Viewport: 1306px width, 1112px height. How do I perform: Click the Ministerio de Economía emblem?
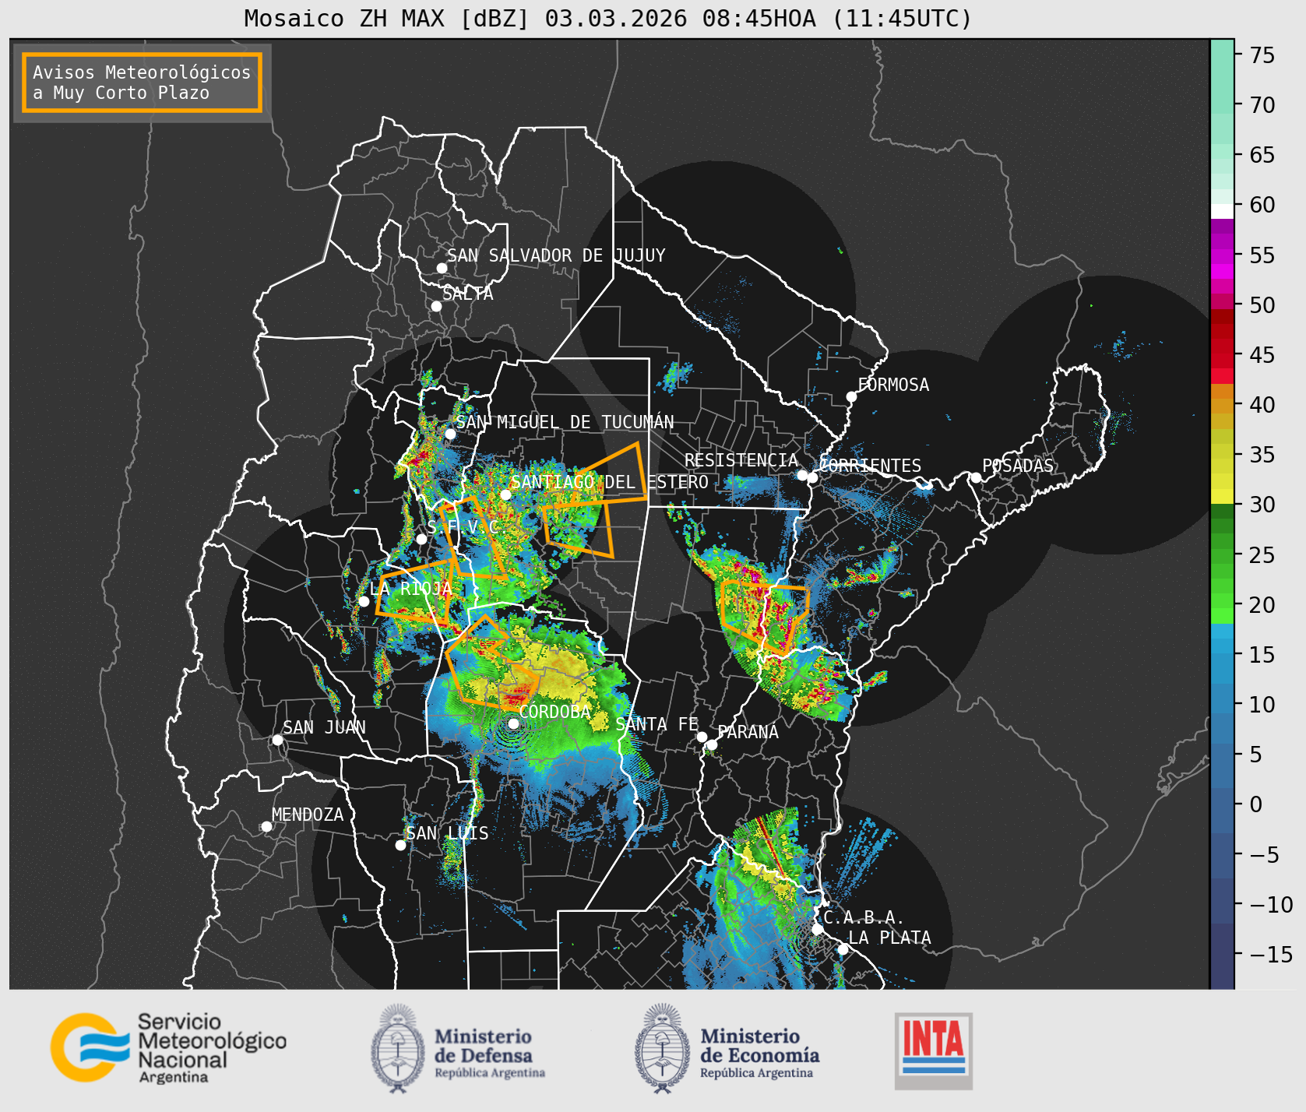point(663,1048)
